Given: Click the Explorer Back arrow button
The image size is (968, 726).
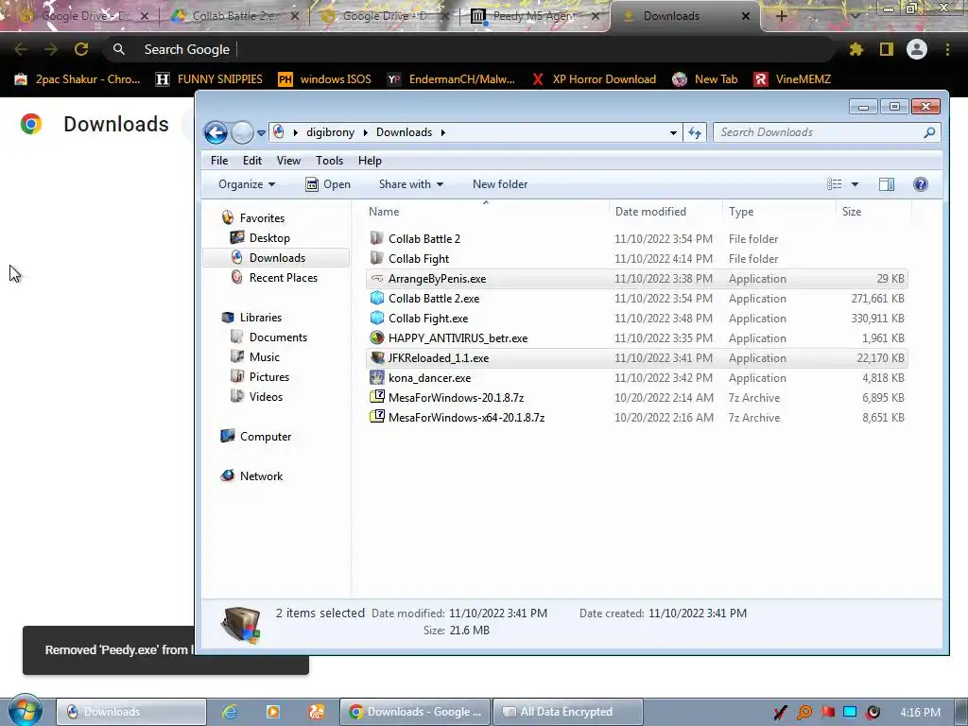Looking at the screenshot, I should pyautogui.click(x=216, y=132).
